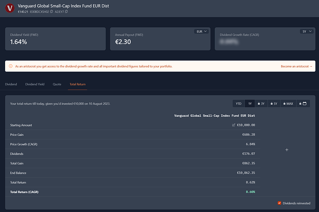The height and width of the screenshot is (212, 319).
Task: Click the End Balance value €10,862.35
Action: [x=246, y=173]
